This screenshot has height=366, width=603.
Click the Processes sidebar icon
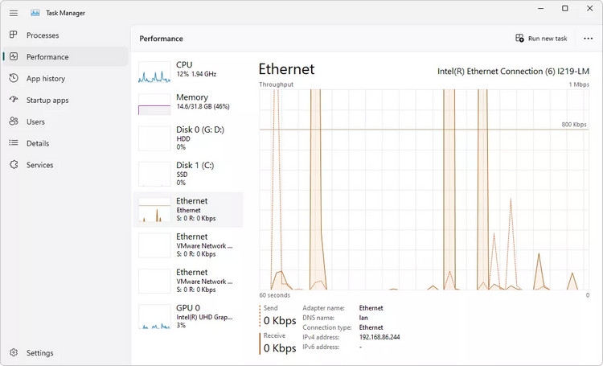click(14, 35)
